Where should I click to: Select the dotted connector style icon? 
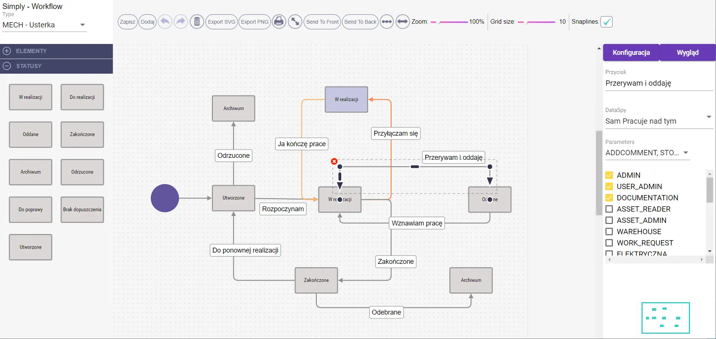[386, 22]
